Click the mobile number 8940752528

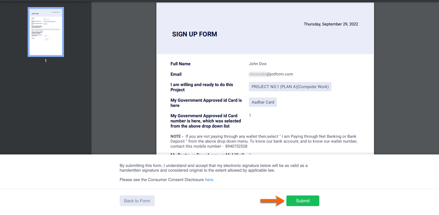tap(236, 146)
